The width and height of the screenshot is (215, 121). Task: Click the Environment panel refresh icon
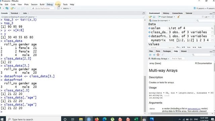[213, 17]
